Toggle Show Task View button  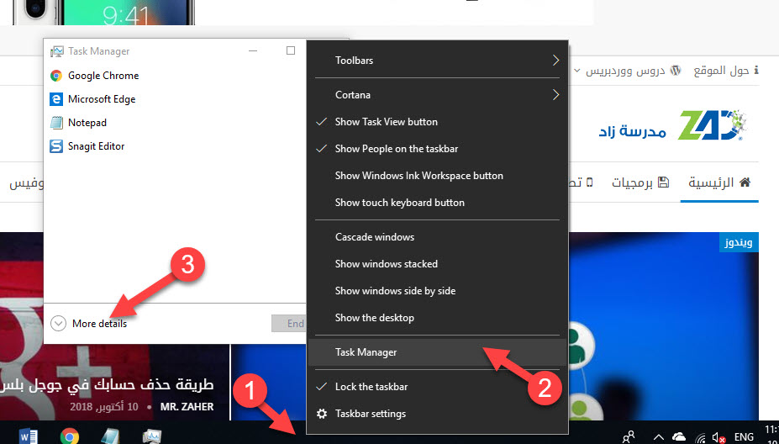click(437, 122)
